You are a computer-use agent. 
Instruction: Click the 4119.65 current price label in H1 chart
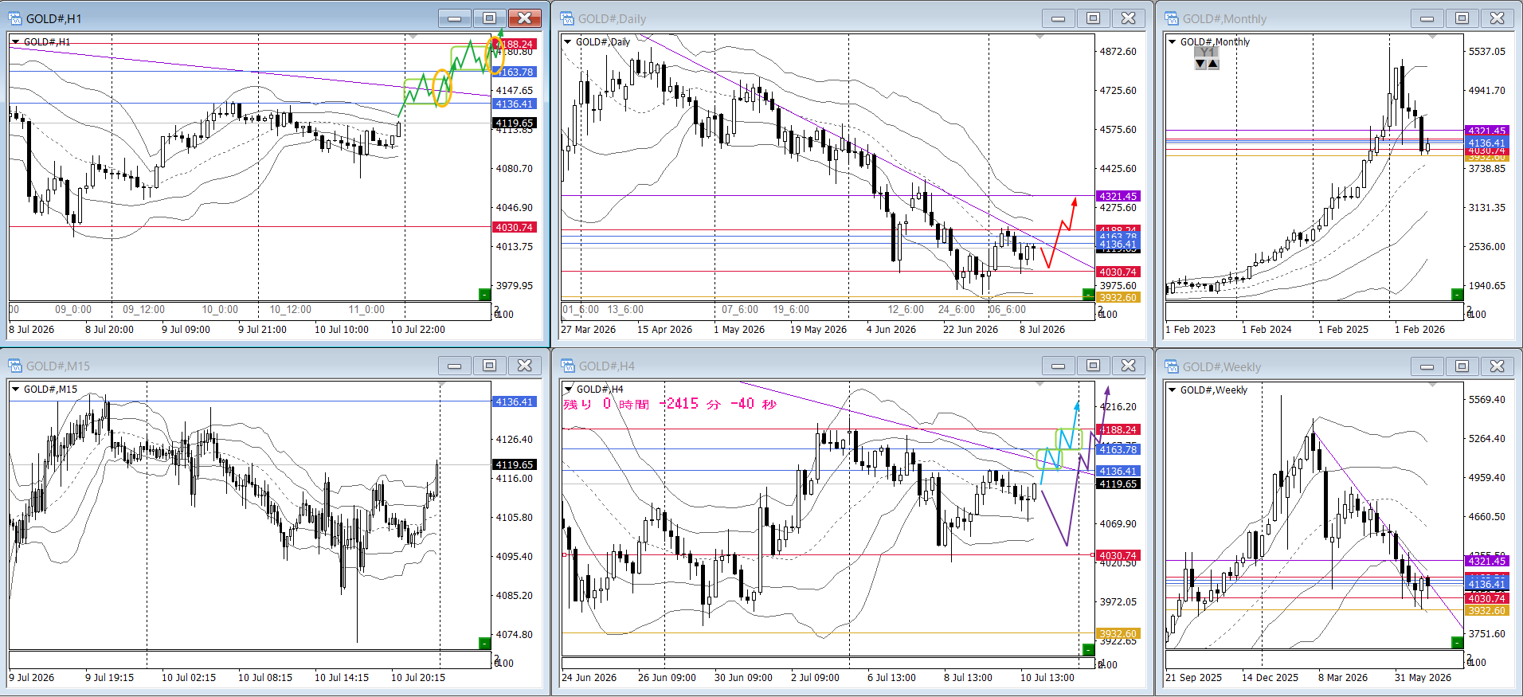[x=514, y=123]
